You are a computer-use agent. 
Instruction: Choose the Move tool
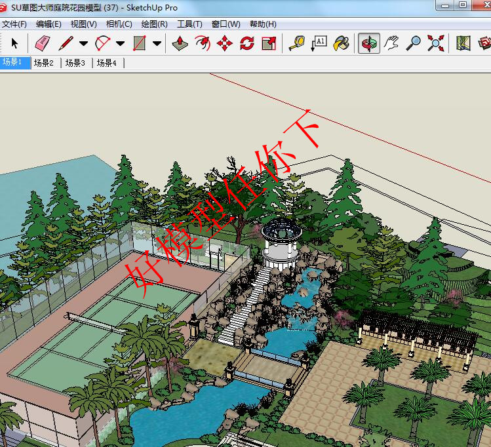[224, 43]
